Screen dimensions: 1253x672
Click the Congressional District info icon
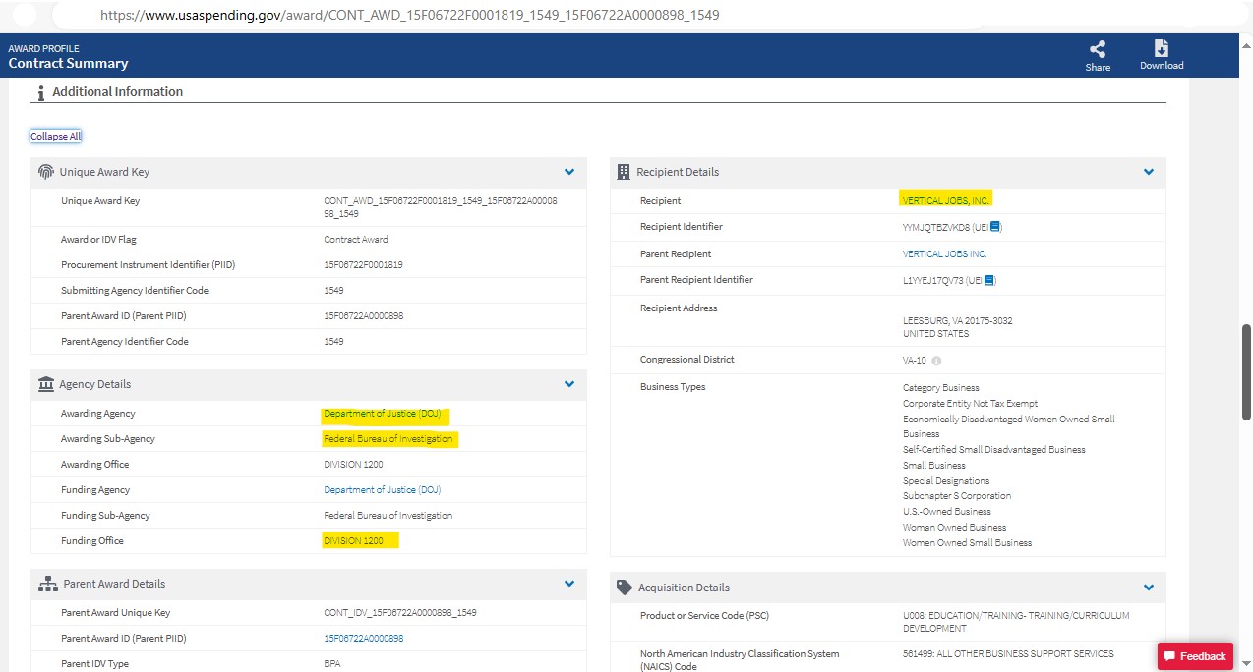tap(936, 361)
